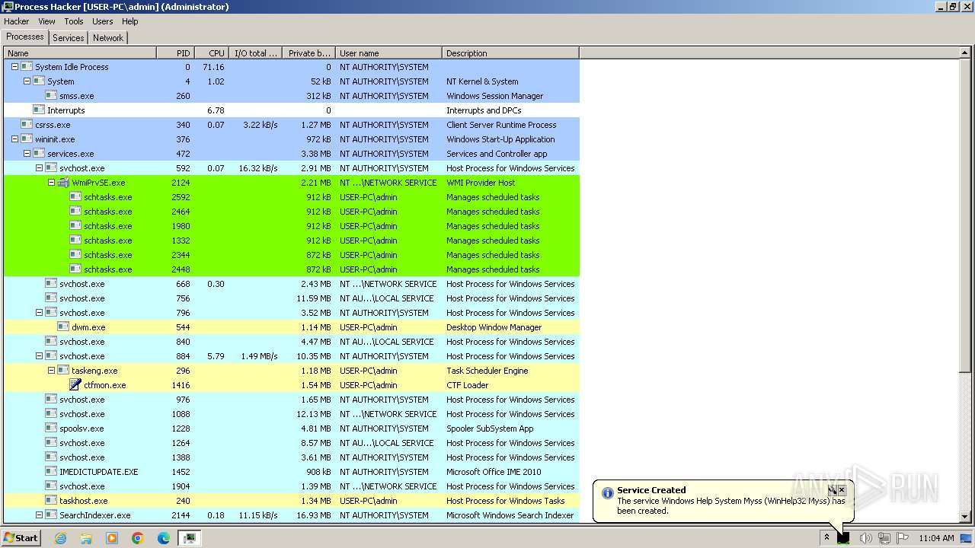Open Internet Explorer from taskbar
This screenshot has width=975, height=548.
tap(60, 538)
